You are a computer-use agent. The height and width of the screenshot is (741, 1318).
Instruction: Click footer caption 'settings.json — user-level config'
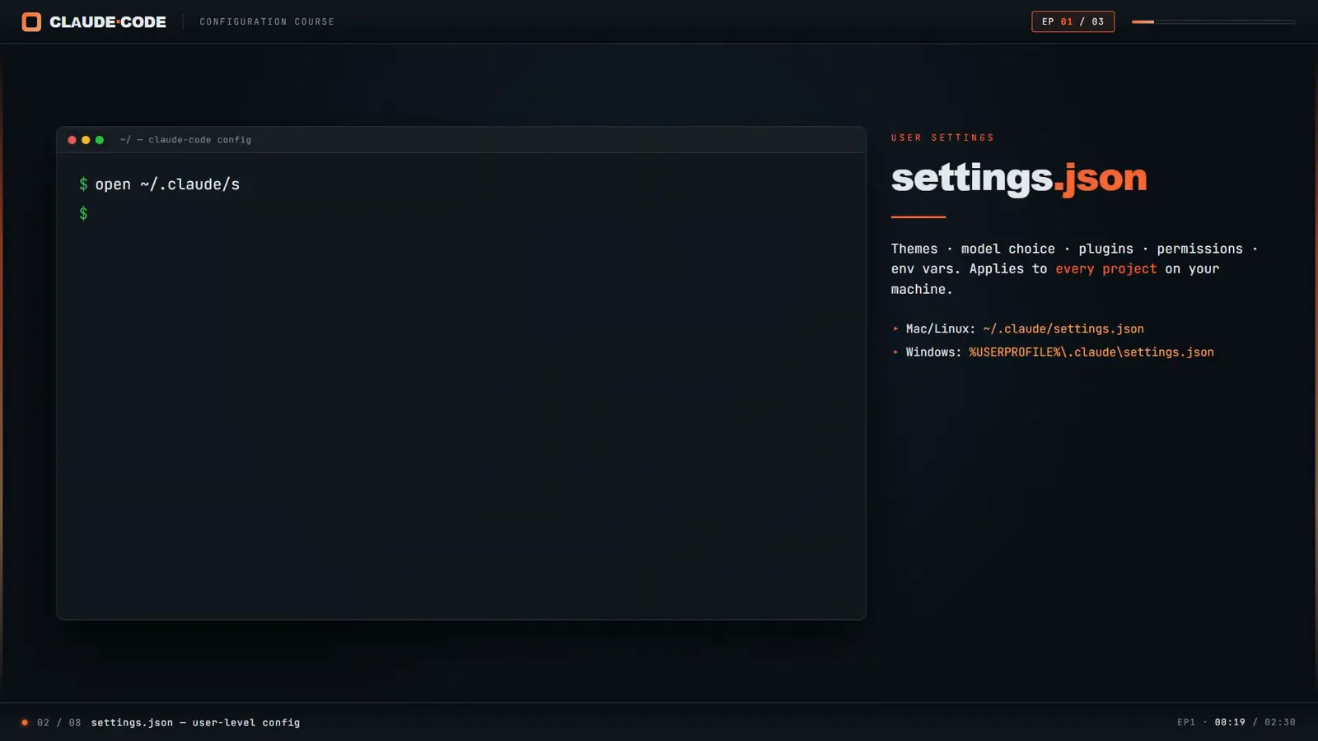pyautogui.click(x=195, y=723)
